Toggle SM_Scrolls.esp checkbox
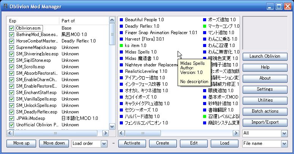 [x=11, y=67]
